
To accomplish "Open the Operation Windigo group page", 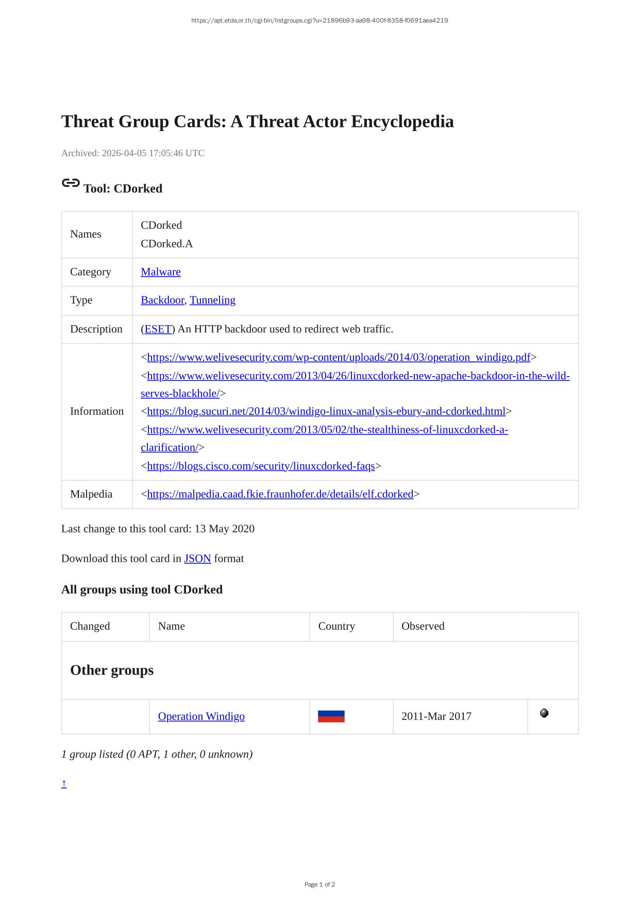I will point(201,716).
